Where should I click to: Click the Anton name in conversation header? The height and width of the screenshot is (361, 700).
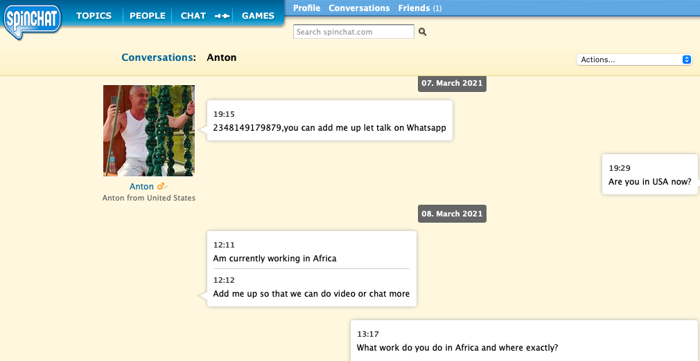[221, 57]
